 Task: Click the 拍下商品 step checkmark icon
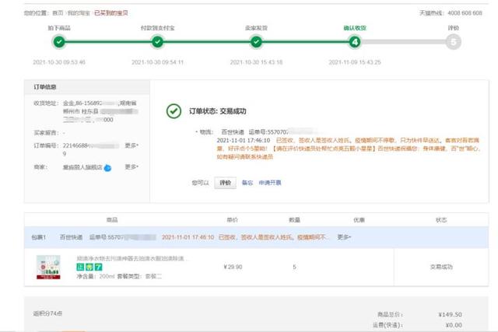(59, 41)
